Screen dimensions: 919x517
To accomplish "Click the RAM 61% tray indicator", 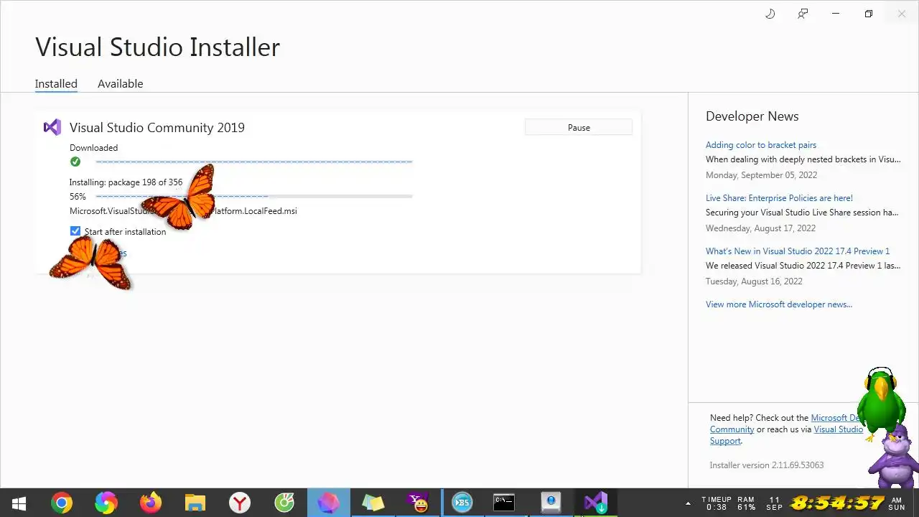I will 746,503.
